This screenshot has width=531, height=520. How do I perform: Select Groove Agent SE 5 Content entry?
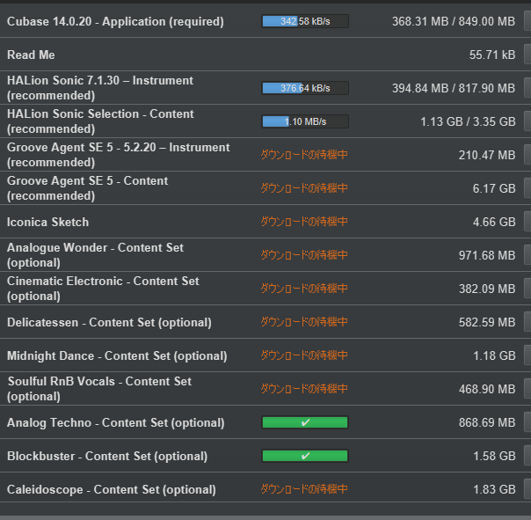click(x=88, y=188)
